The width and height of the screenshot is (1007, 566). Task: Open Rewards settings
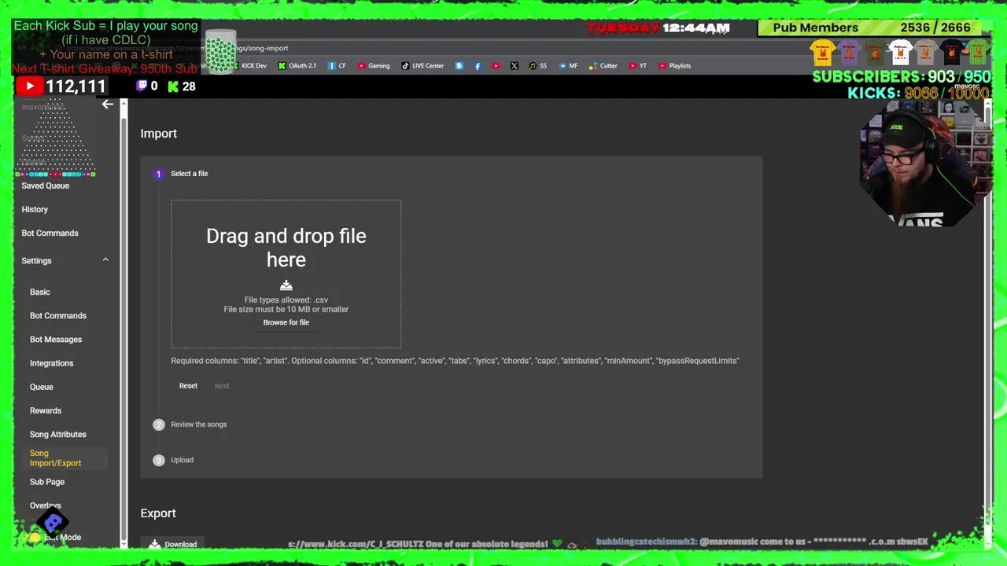point(46,410)
